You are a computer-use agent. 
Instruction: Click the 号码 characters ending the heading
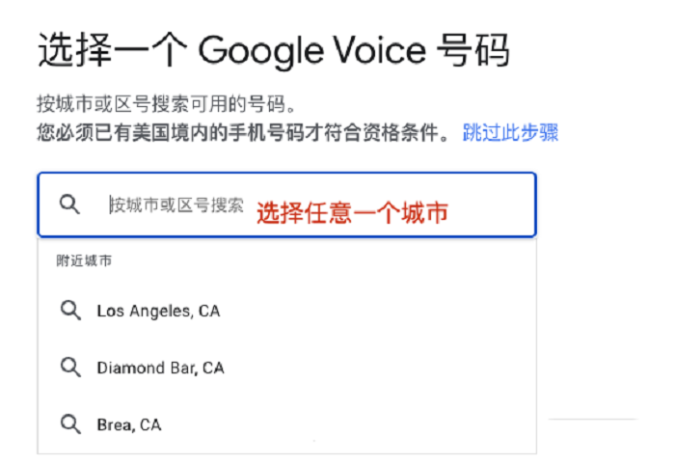point(473,51)
